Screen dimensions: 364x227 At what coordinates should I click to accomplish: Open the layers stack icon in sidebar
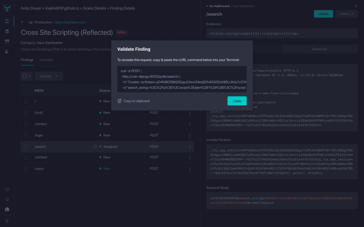7,31
